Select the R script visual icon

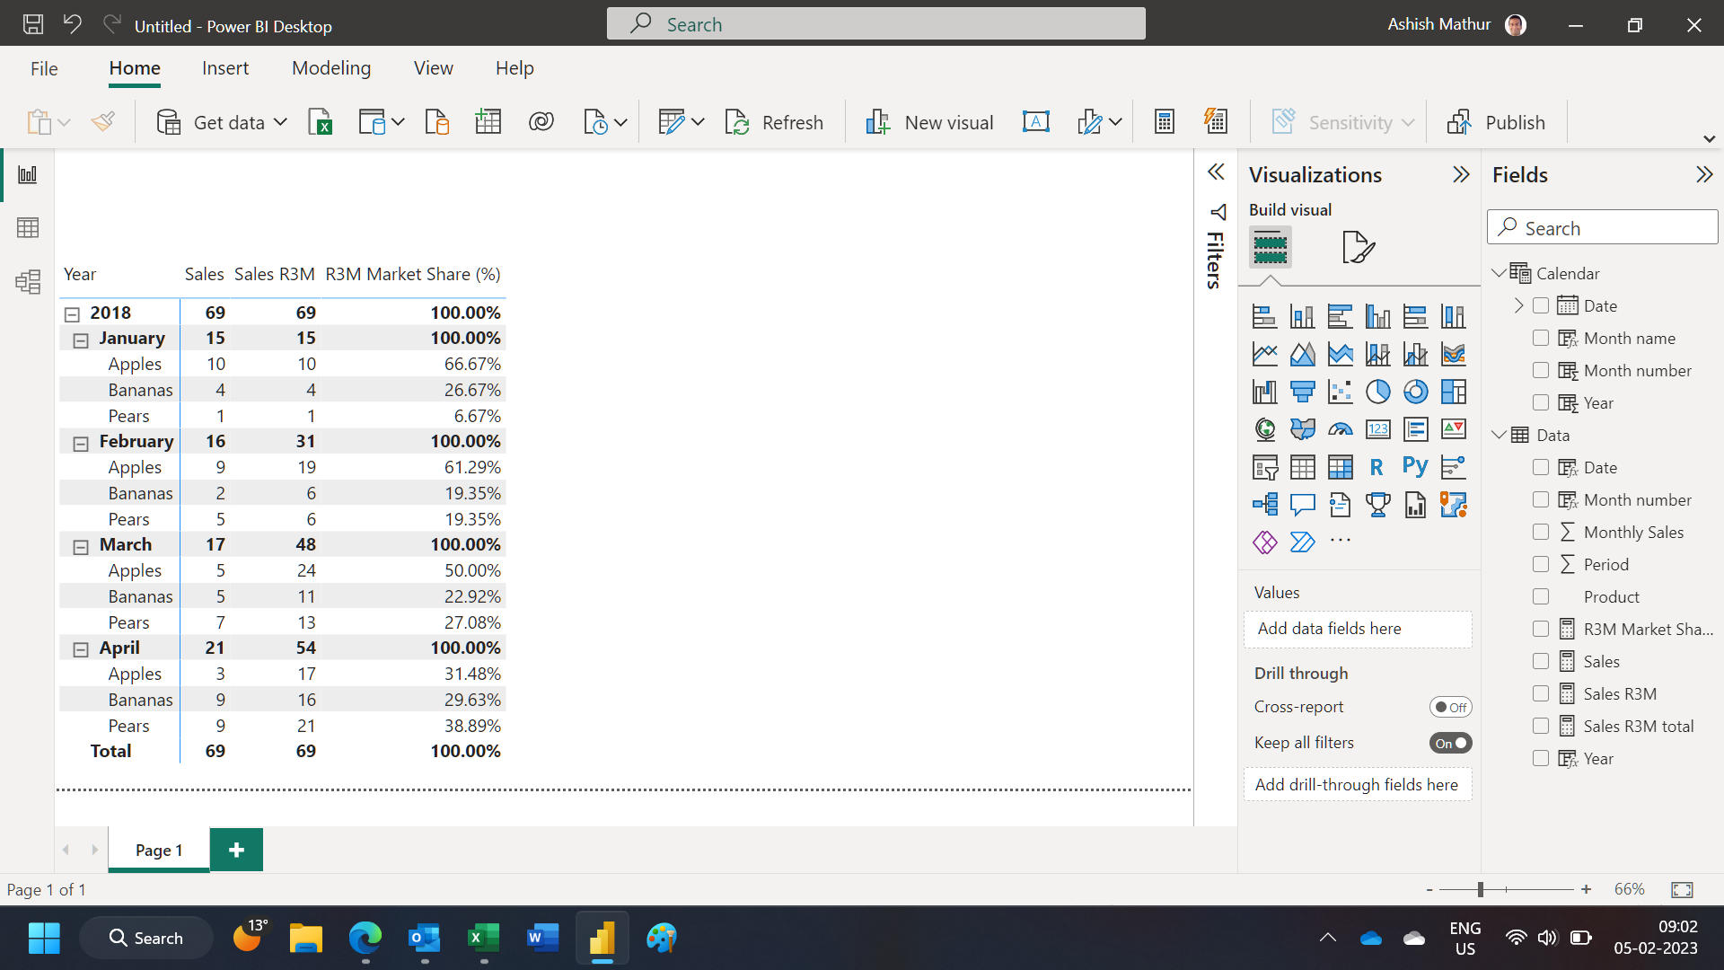click(1377, 467)
